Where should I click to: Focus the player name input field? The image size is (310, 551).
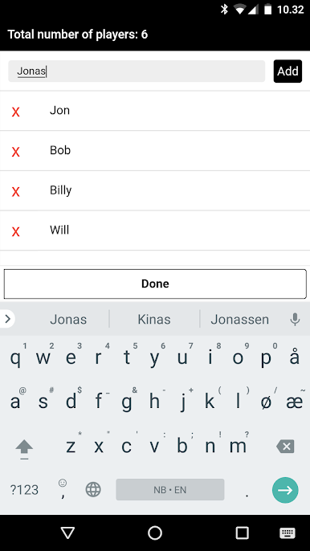(x=137, y=71)
